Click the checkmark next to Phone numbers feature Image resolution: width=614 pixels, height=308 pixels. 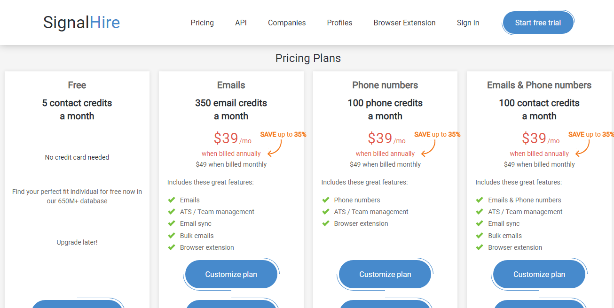pos(326,200)
